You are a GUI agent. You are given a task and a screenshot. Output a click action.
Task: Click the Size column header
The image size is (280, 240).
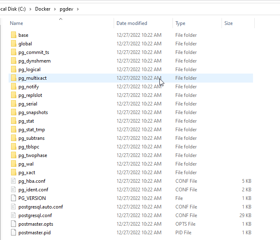pos(228,23)
